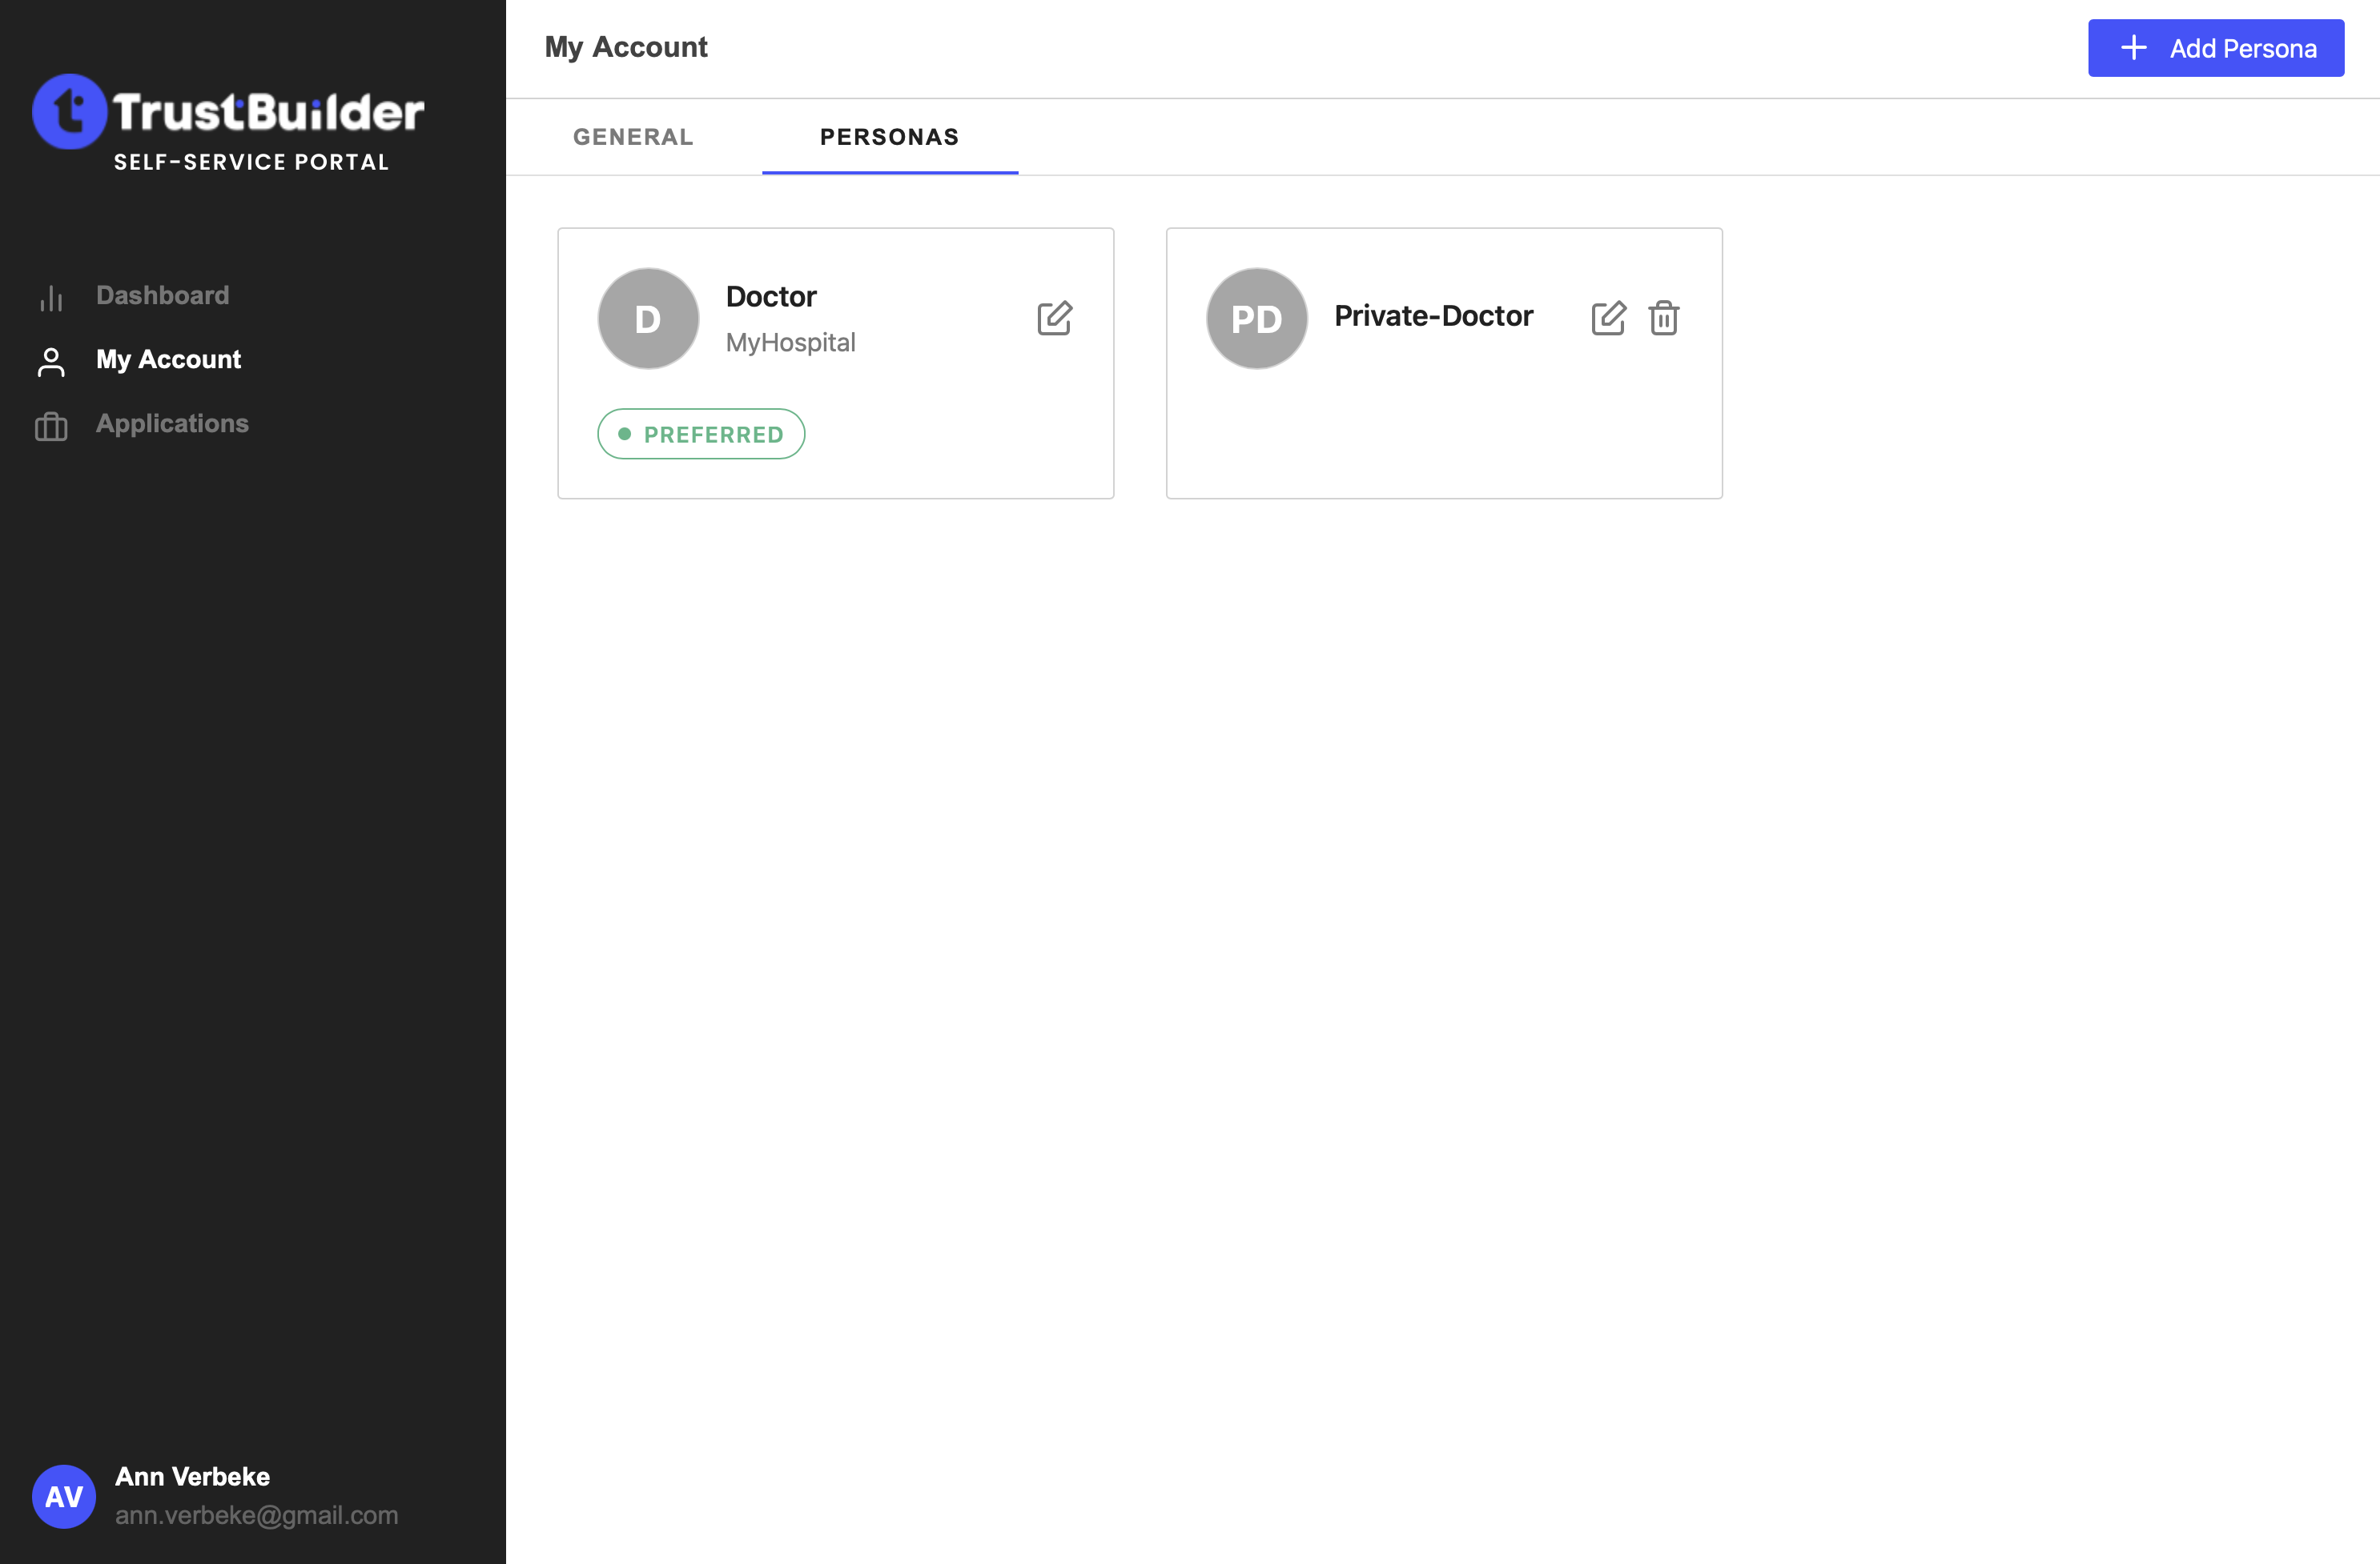Click the Dashboard bar chart icon
The image size is (2380, 1564).
[51, 298]
